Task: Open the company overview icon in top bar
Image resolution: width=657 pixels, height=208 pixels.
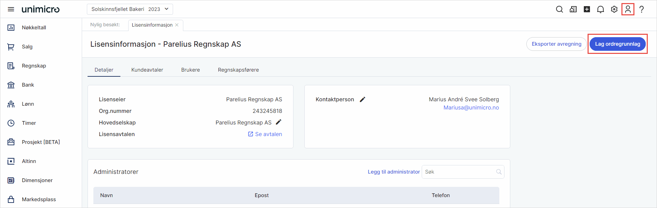Action: [573, 9]
